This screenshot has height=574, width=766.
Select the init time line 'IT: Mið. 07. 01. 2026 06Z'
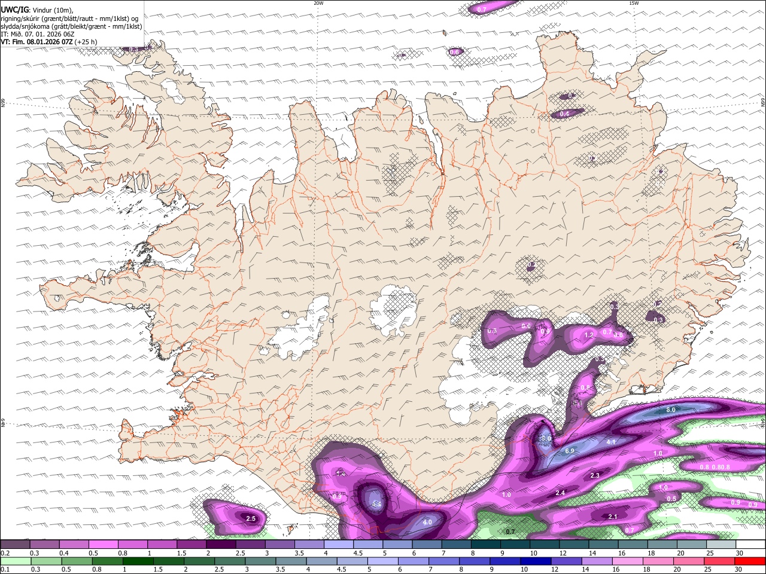pos(38,34)
